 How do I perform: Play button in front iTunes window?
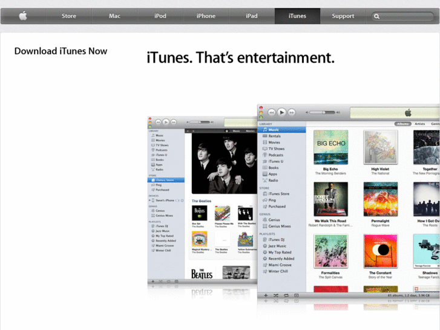pyautogui.click(x=281, y=113)
